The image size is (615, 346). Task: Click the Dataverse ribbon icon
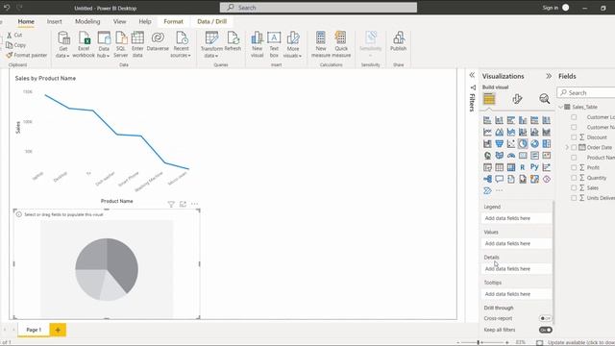point(158,41)
